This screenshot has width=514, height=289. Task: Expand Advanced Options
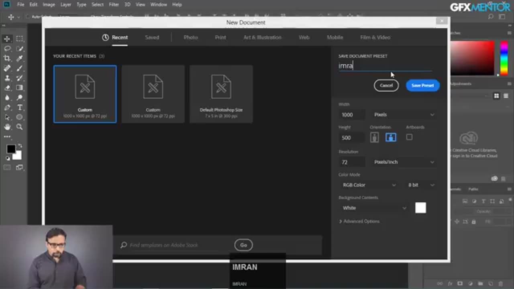tap(359, 221)
